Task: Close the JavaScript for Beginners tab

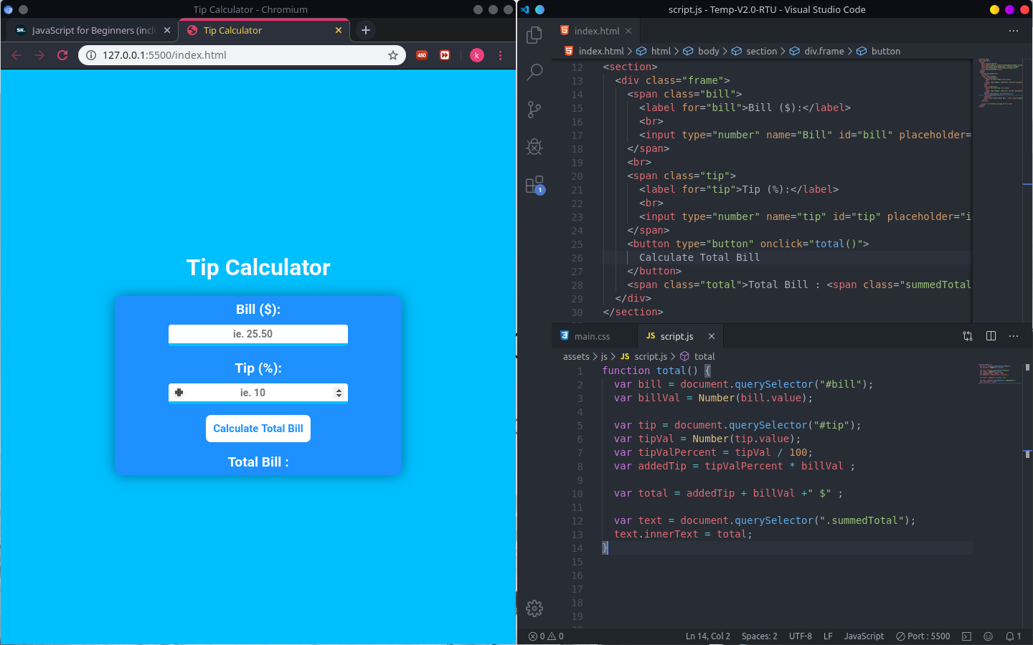Action: 167,30
